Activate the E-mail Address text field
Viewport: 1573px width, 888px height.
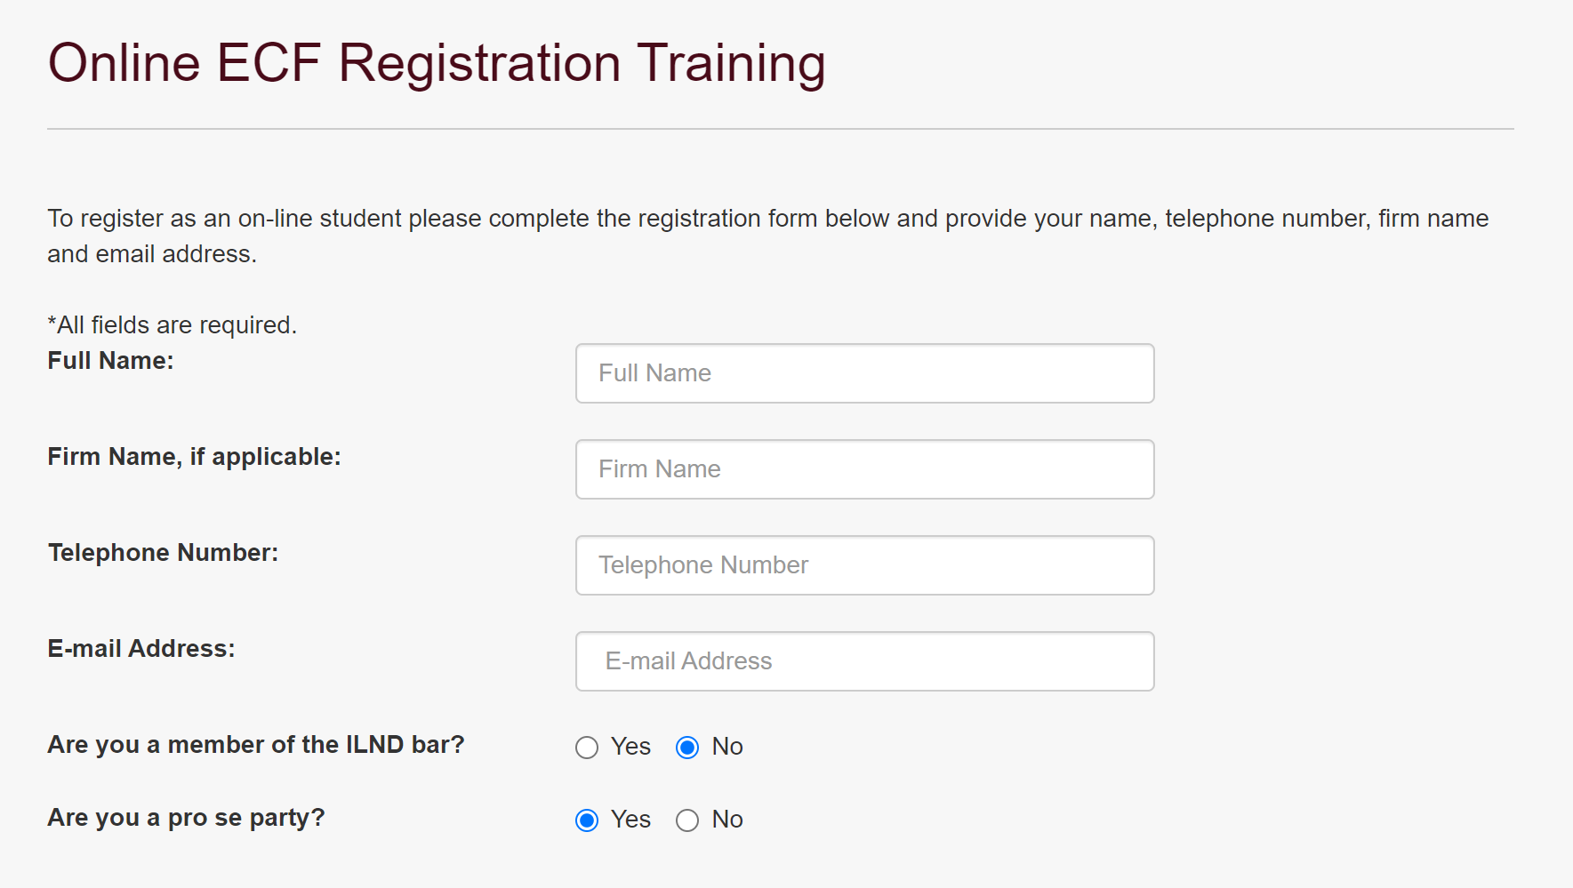(864, 661)
